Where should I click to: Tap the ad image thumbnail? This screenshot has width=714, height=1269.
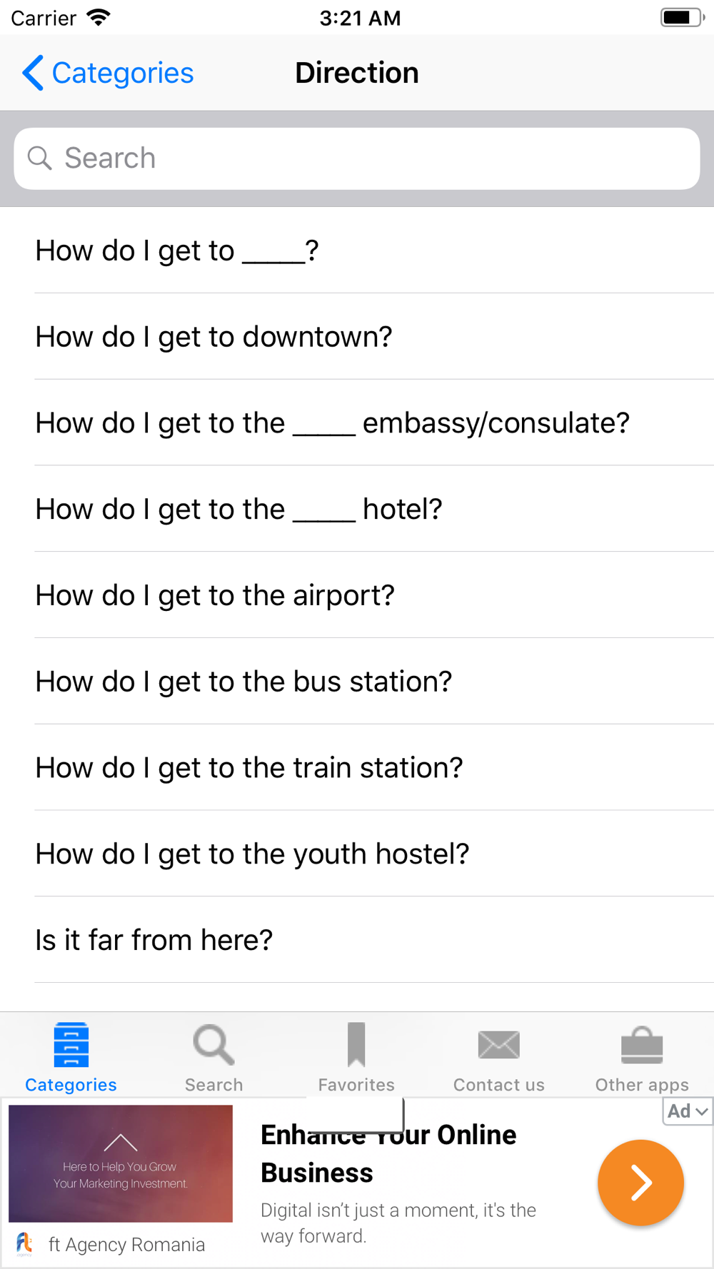[x=121, y=1163]
